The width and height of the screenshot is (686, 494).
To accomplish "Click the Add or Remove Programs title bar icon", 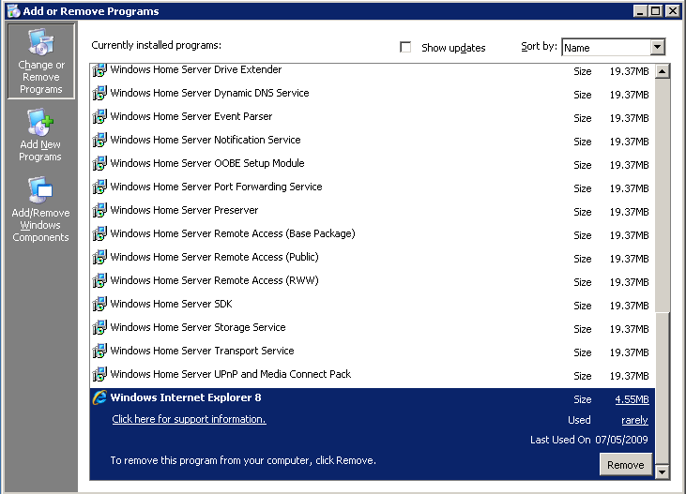I will (13, 11).
